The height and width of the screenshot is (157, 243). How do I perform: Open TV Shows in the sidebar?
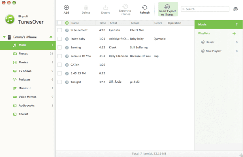point(28,71)
